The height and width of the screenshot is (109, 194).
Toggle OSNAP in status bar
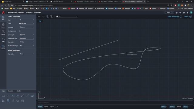(x=163, y=107)
